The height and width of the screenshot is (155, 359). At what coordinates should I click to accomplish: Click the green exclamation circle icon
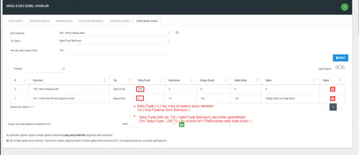pyautogui.click(x=344, y=7)
